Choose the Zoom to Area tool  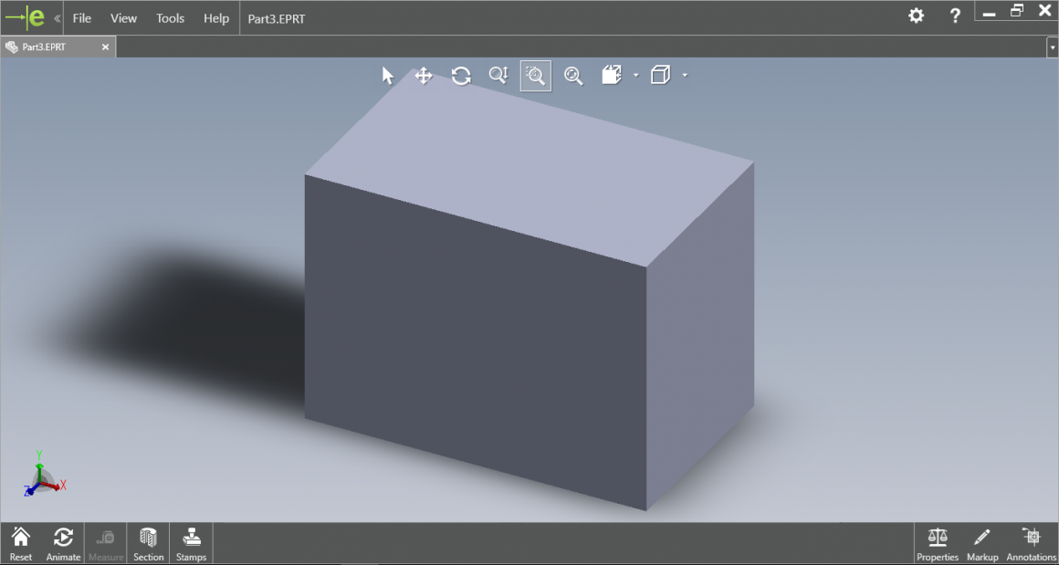[x=535, y=76]
